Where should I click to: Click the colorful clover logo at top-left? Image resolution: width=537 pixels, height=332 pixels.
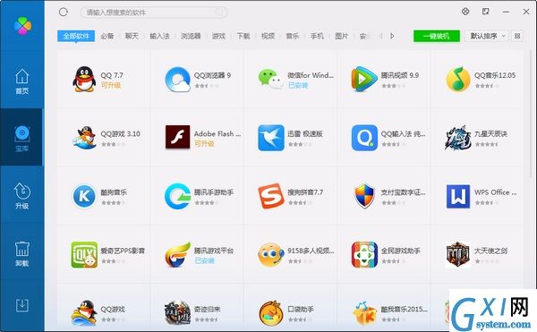22,26
